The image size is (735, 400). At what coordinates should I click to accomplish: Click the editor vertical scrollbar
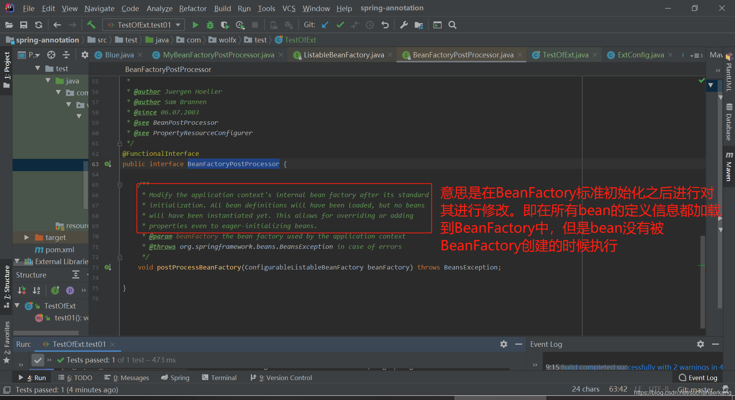coord(703,281)
